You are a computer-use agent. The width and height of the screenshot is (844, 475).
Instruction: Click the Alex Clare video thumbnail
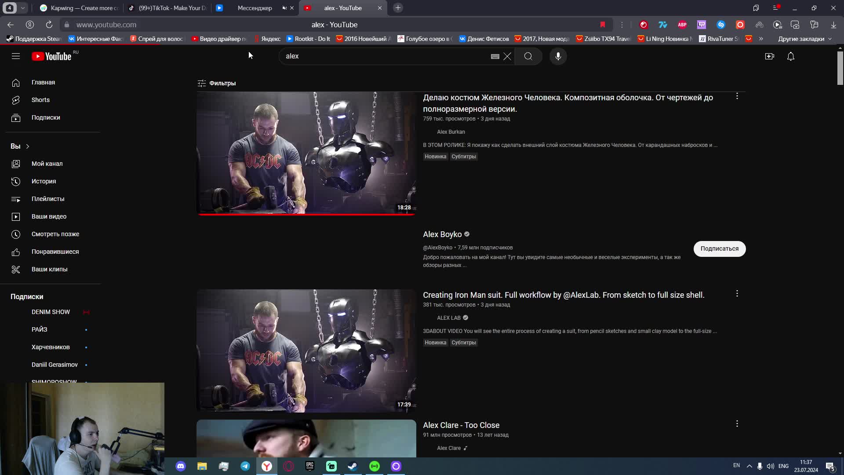point(306,438)
